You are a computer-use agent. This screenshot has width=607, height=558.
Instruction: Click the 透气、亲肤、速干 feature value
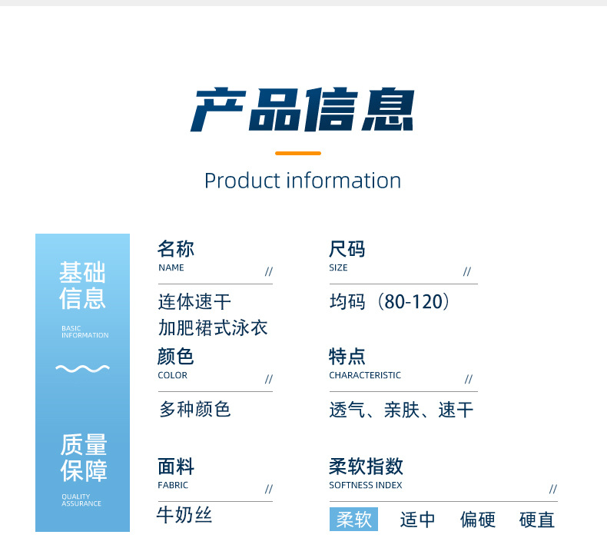(401, 410)
